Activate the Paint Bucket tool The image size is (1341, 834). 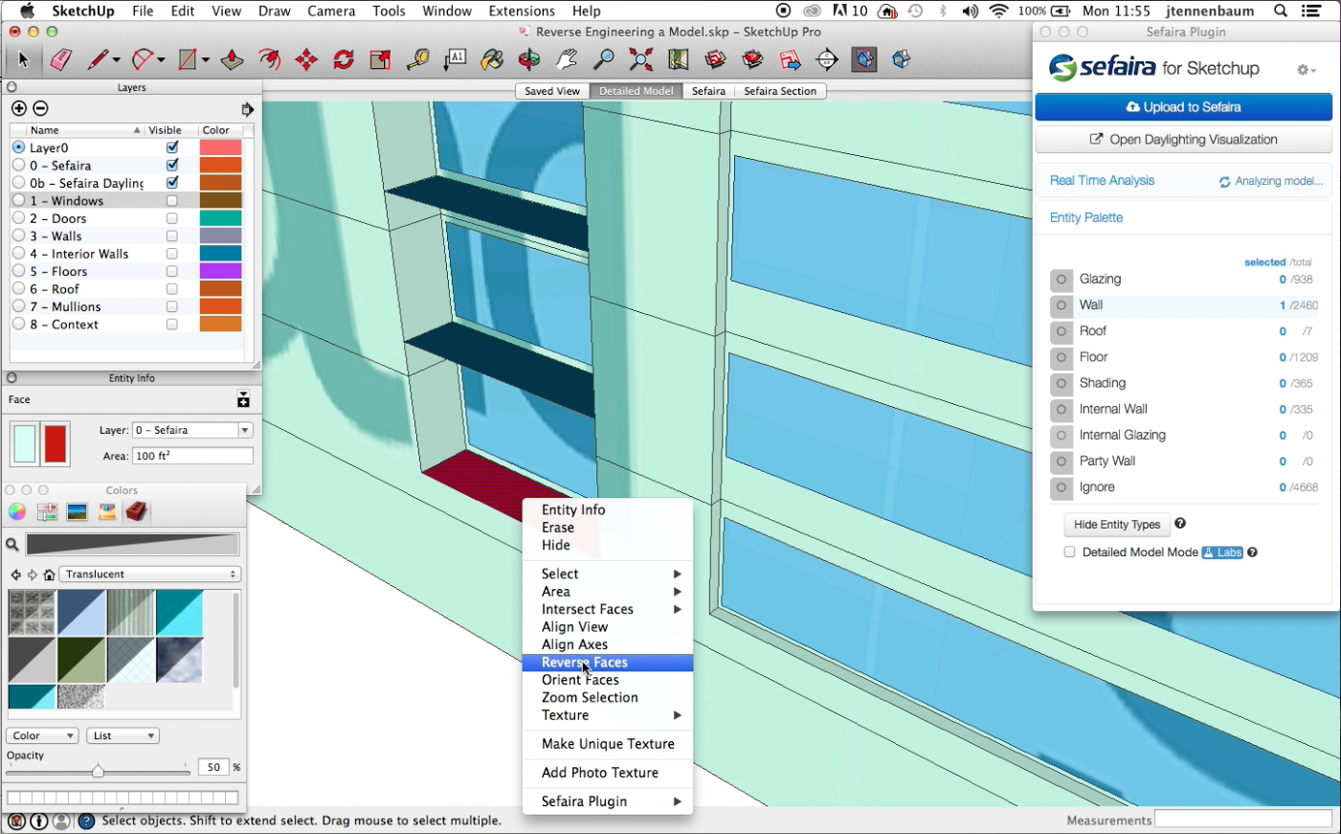pyautogui.click(x=492, y=60)
